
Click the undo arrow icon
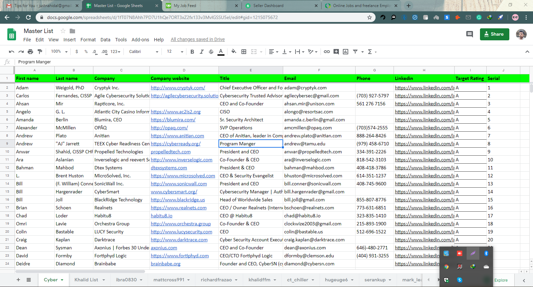point(12,52)
